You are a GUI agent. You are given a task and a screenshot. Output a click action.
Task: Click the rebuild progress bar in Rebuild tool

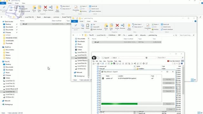click(131, 104)
